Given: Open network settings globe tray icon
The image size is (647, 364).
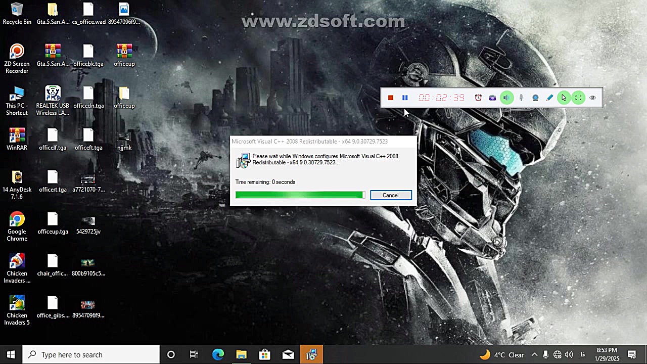Looking at the screenshot, I should coord(557,354).
